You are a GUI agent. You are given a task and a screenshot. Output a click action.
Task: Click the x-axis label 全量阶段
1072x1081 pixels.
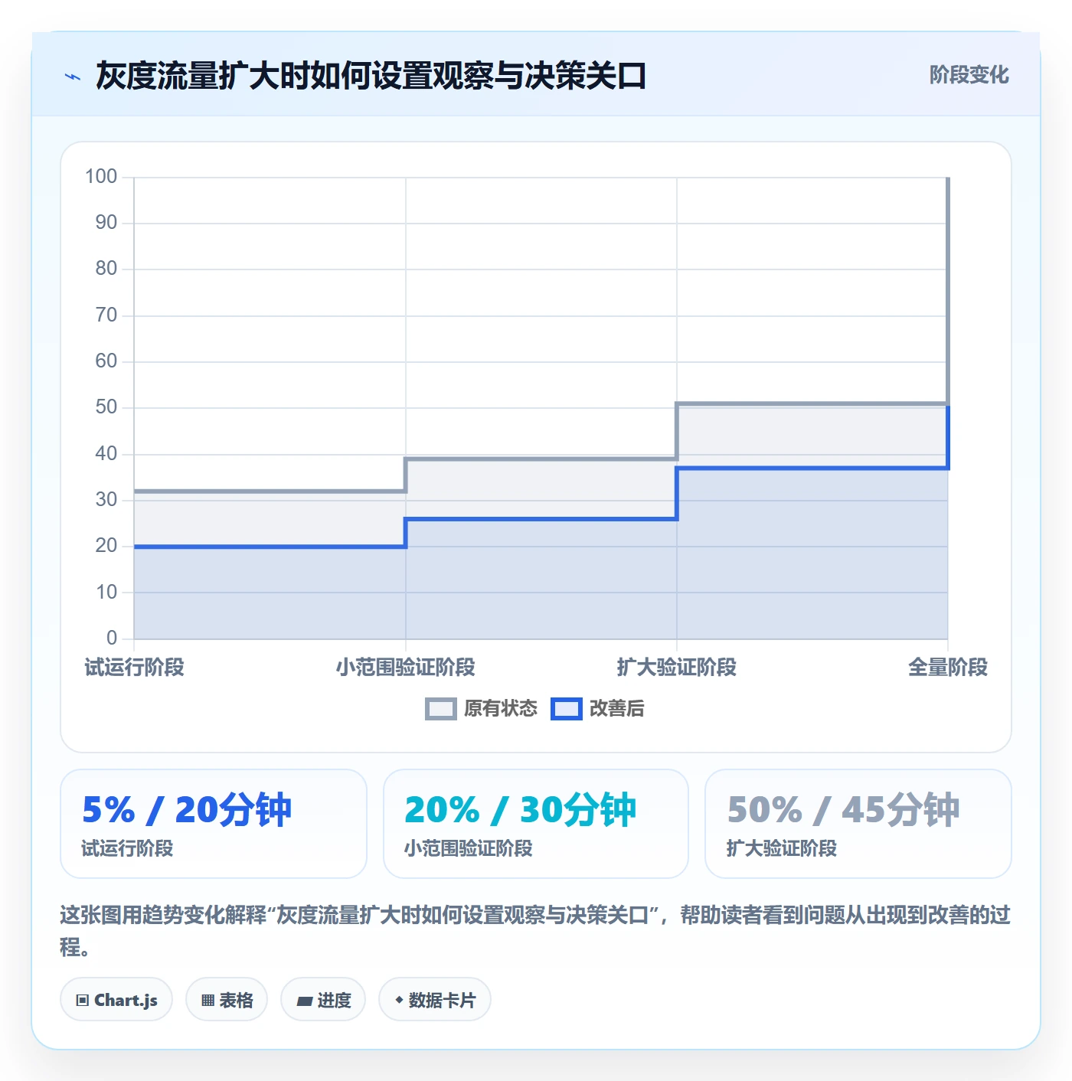point(948,668)
